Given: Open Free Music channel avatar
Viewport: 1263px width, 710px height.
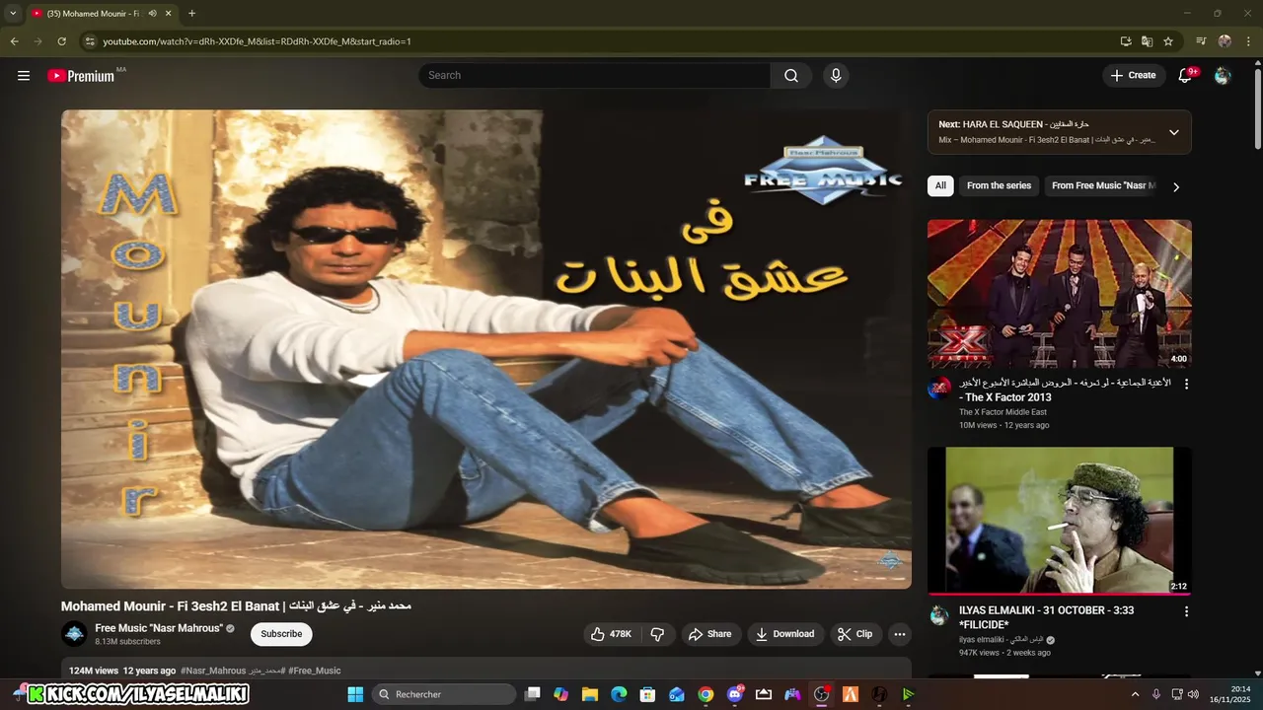Looking at the screenshot, I should tap(74, 634).
